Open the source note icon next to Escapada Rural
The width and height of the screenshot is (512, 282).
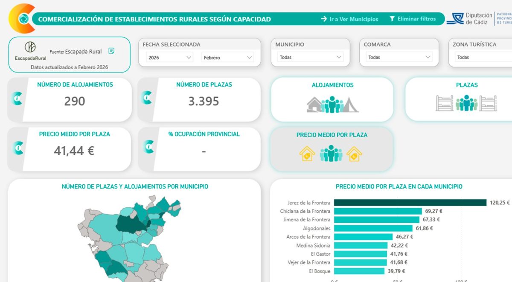(111, 51)
